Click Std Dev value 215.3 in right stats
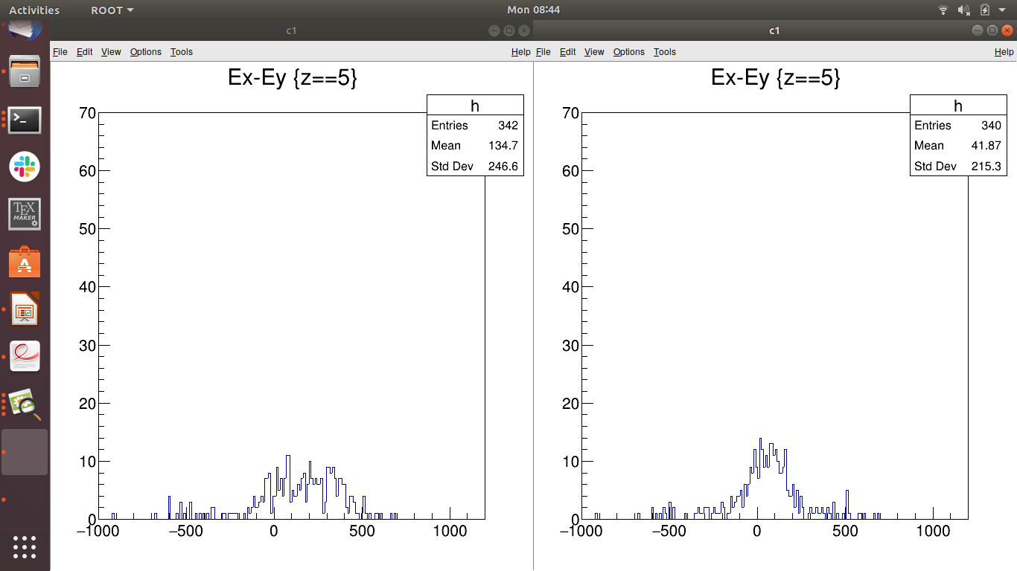The width and height of the screenshot is (1017, 571). coord(986,166)
